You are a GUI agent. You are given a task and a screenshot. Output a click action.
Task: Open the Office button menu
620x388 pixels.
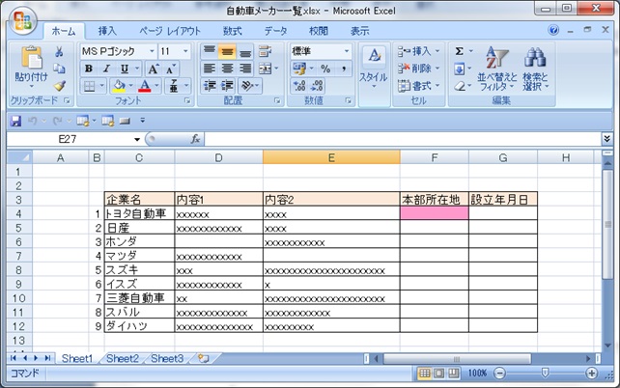[x=22, y=20]
